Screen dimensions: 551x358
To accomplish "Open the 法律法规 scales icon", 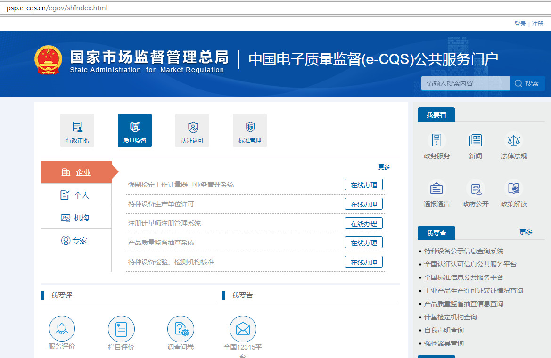I will (x=514, y=140).
